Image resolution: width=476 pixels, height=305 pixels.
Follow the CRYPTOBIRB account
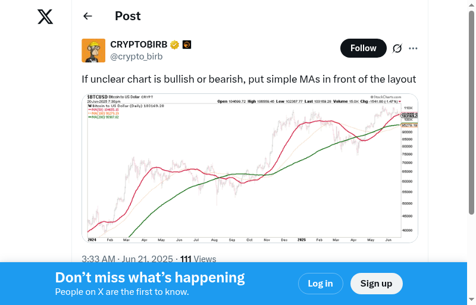pyautogui.click(x=363, y=48)
